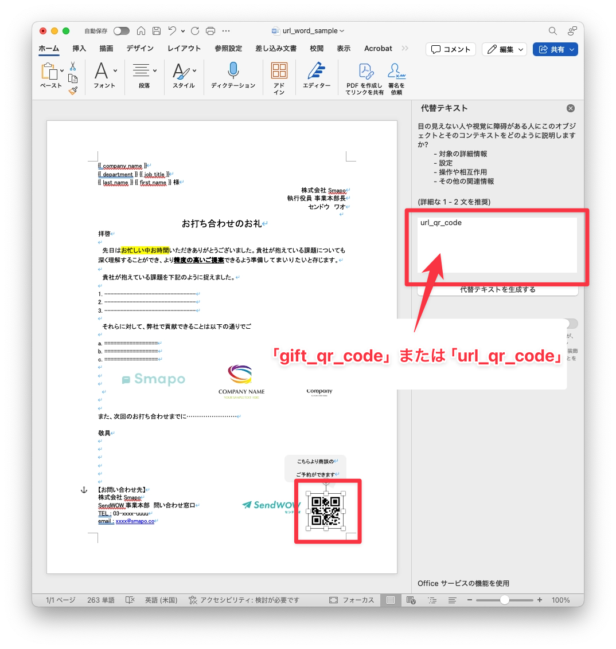The width and height of the screenshot is (616, 649).
Task: Click the フォーカス mode button
Action: tap(352, 600)
